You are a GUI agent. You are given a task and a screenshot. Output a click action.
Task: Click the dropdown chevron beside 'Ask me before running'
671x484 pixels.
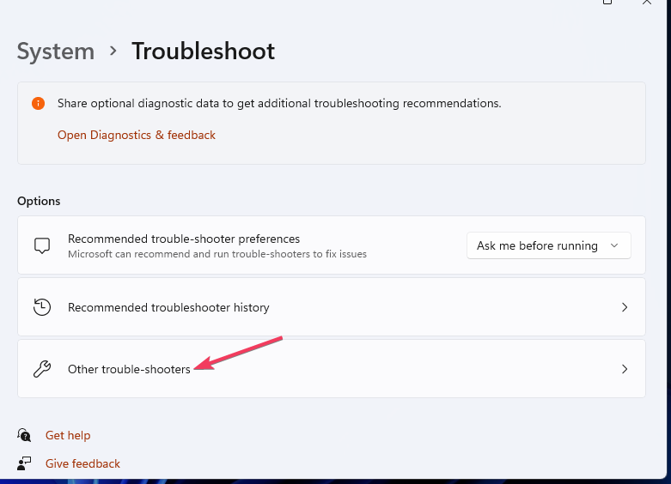614,245
